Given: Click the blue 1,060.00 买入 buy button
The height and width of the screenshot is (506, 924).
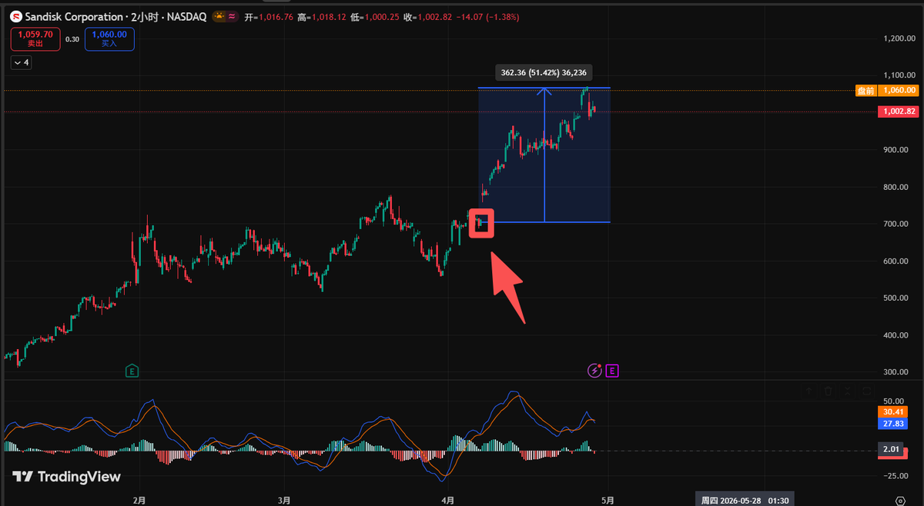Looking at the screenshot, I should [x=109, y=38].
